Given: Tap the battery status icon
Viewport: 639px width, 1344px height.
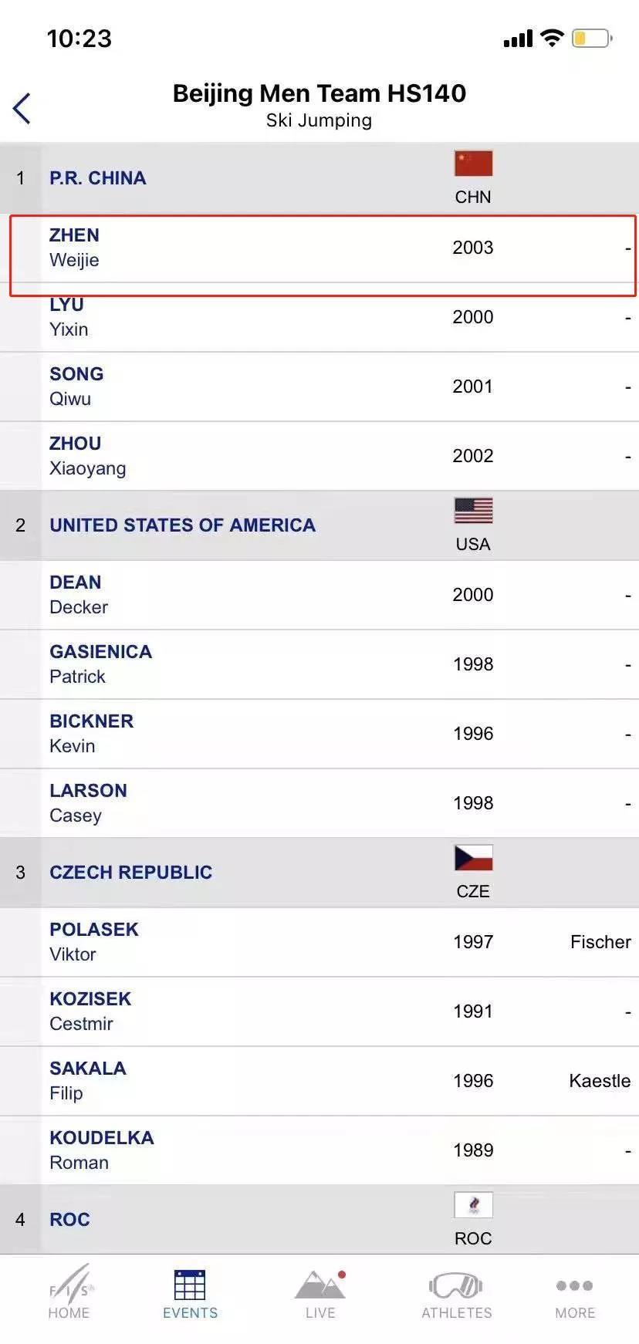Looking at the screenshot, I should pos(592,38).
